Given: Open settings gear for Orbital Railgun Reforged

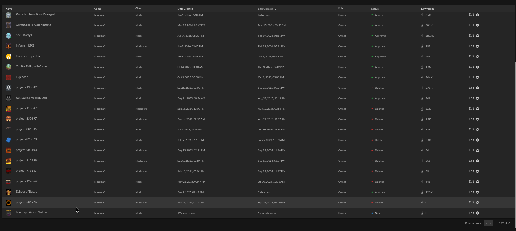Looking at the screenshot, I should tap(478, 67).
